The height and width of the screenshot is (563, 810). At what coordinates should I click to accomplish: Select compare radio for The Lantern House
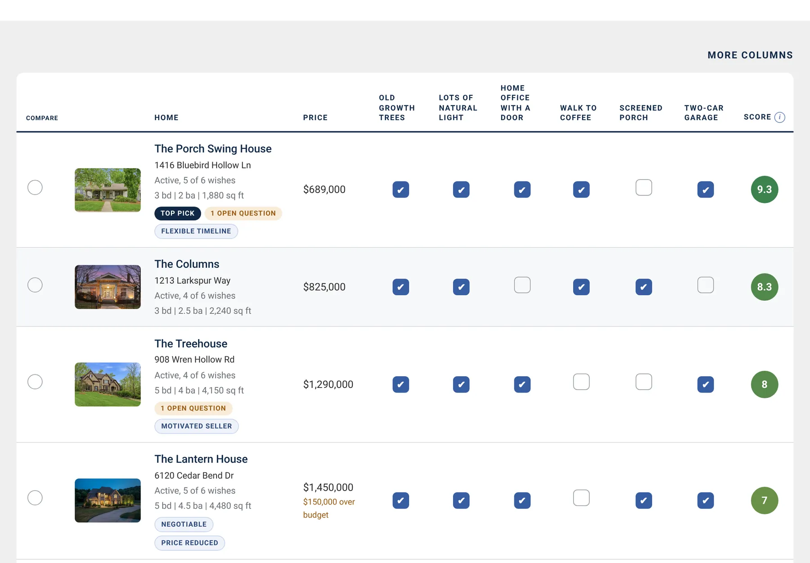tap(35, 498)
